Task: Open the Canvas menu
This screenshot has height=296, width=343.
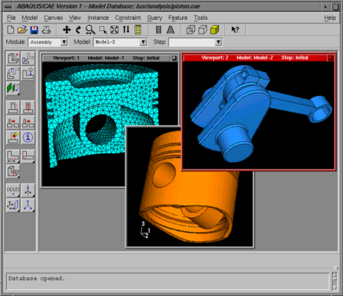Action: point(53,18)
